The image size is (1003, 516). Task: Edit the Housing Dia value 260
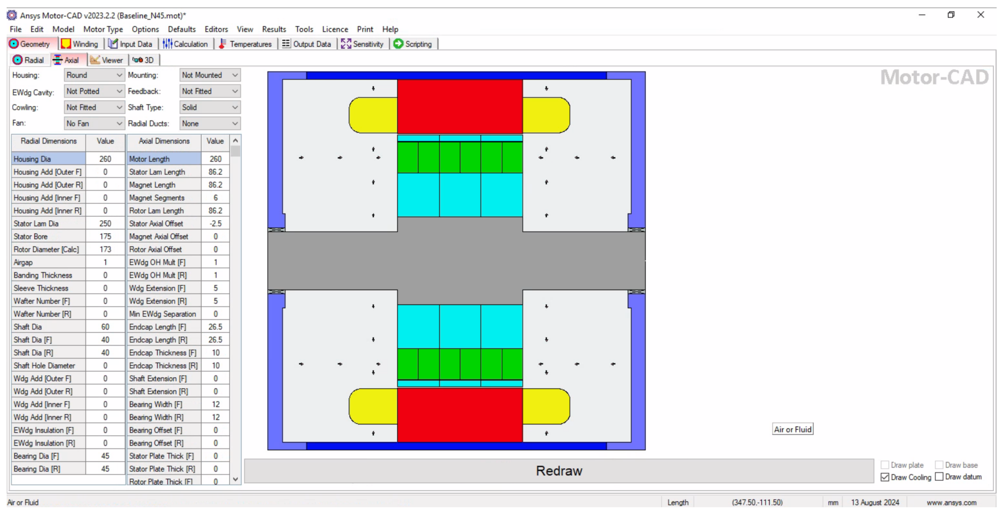[105, 159]
